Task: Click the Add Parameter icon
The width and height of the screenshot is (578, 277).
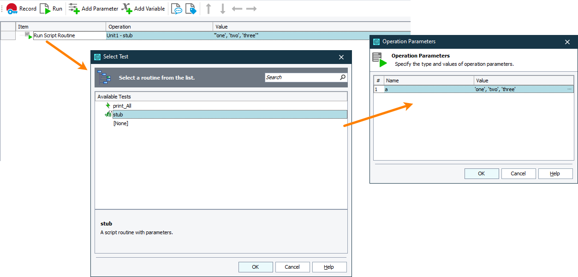Action: 74,9
